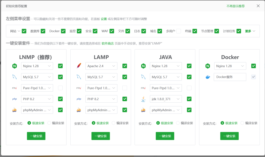Image resolution: width=265 pixels, height=157 pixels.
Task: Click the Pure-Ftpd FTP icon in LNMP
Action: pos(14,88)
